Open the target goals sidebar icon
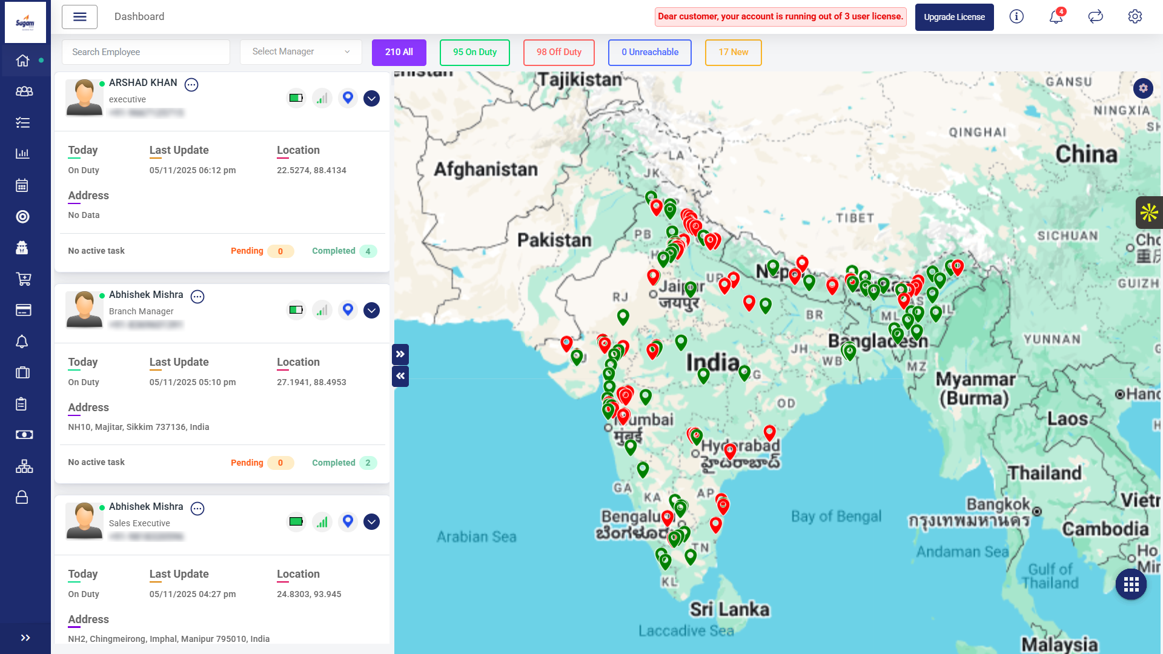Image resolution: width=1163 pixels, height=654 pixels. [x=22, y=217]
